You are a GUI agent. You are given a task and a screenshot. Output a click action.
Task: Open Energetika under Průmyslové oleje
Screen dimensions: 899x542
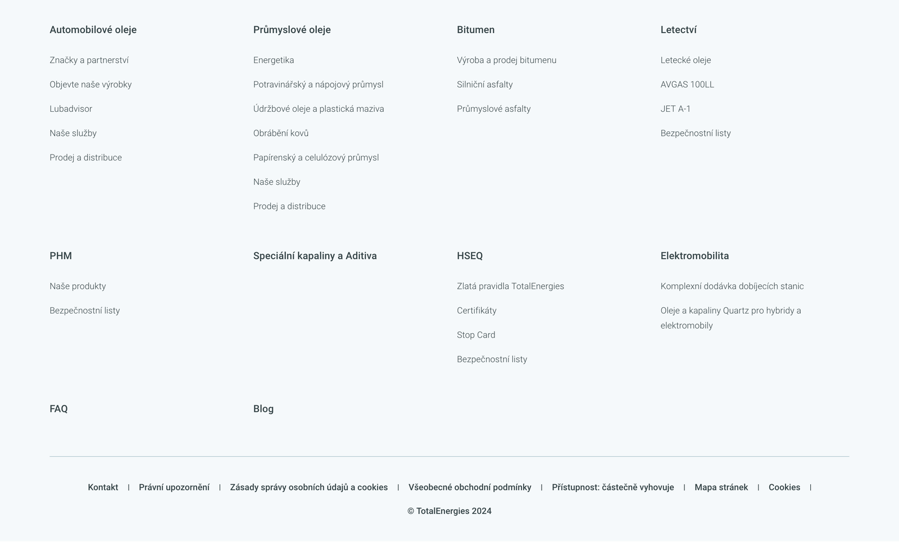coord(274,60)
